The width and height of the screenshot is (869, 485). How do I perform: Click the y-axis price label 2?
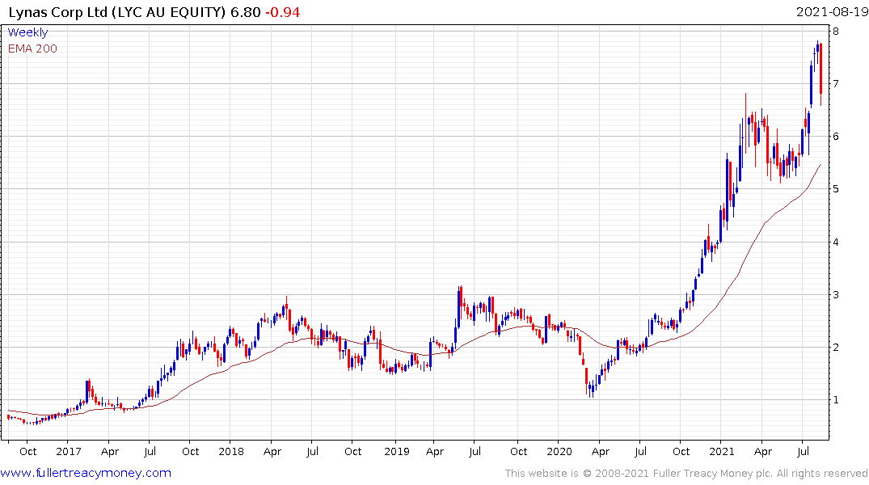point(836,348)
